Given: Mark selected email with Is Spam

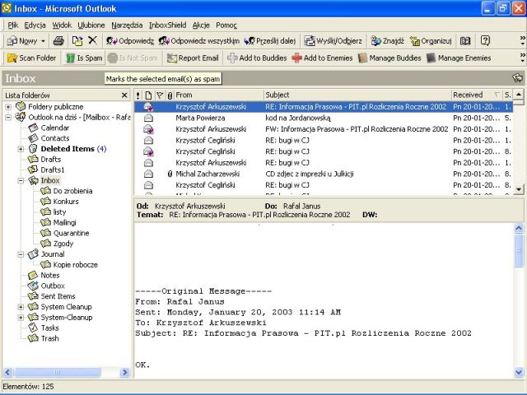Looking at the screenshot, I should (85, 58).
